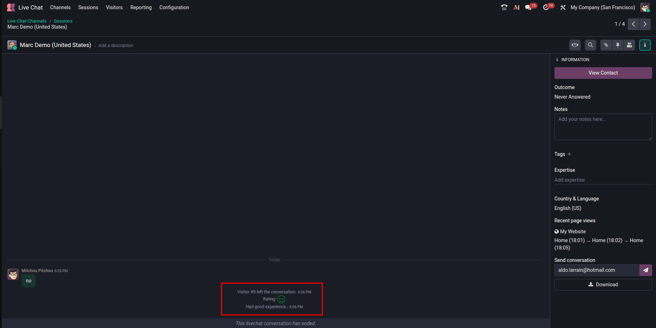
Task: Show the member list icon
Action: [629, 45]
